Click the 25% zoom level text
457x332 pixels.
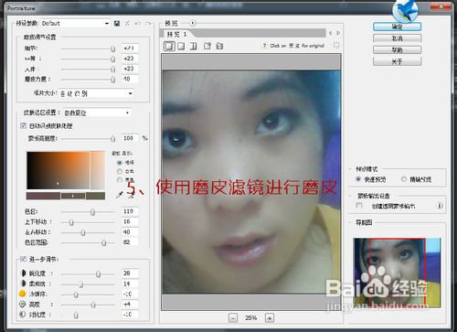click(251, 318)
